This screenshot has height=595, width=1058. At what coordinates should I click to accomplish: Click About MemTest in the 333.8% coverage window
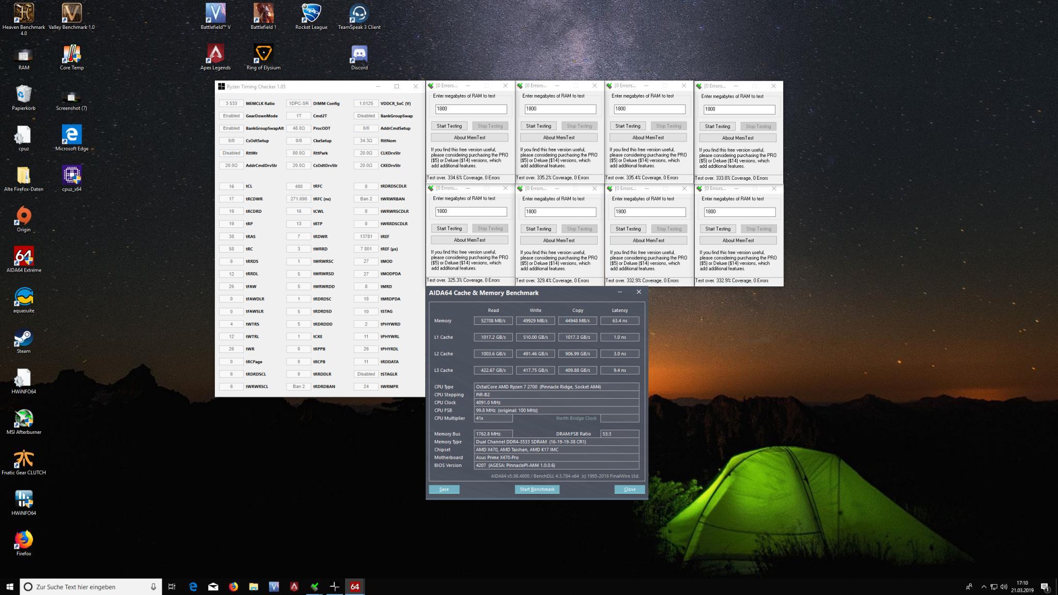[x=738, y=138]
